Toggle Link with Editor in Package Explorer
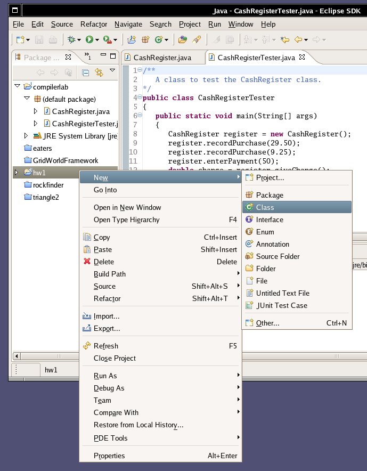This screenshot has height=471, width=367. coord(99,72)
